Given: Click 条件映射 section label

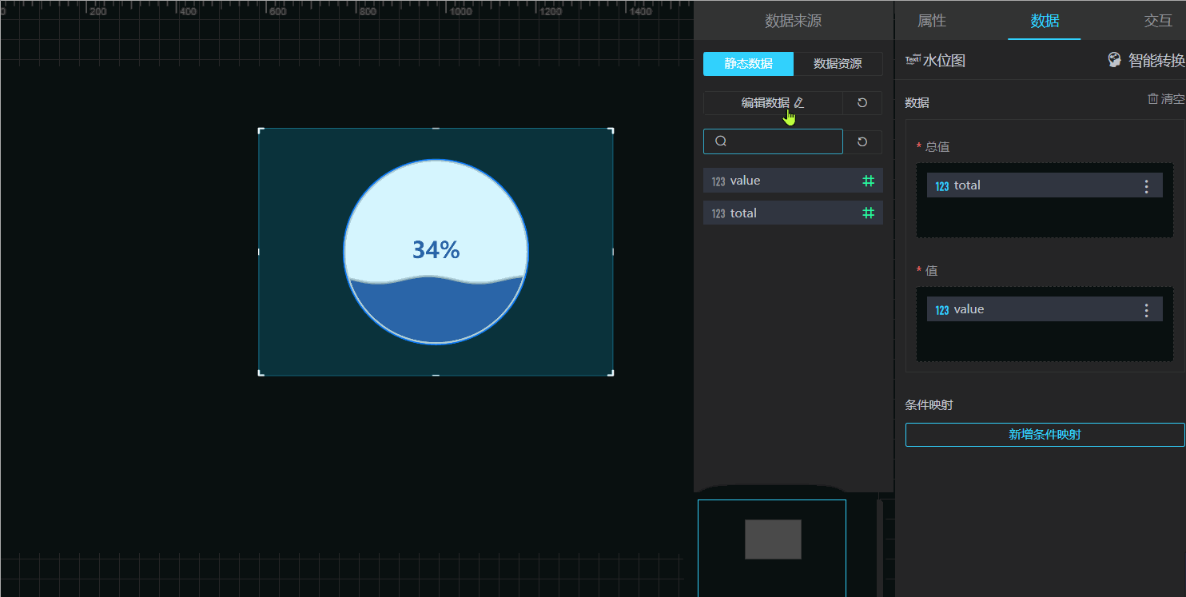Looking at the screenshot, I should click(x=929, y=405).
